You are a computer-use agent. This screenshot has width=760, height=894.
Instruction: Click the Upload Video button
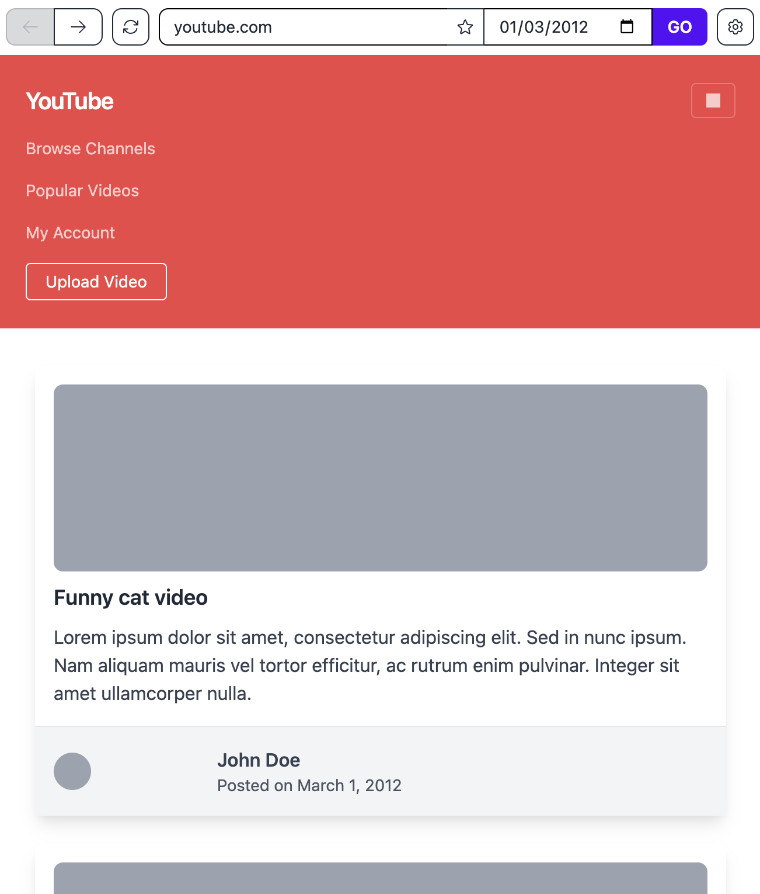coord(96,282)
